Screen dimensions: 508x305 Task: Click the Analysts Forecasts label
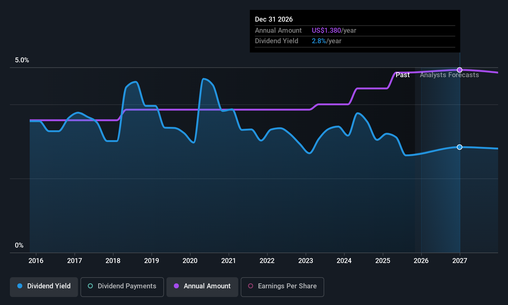point(449,75)
